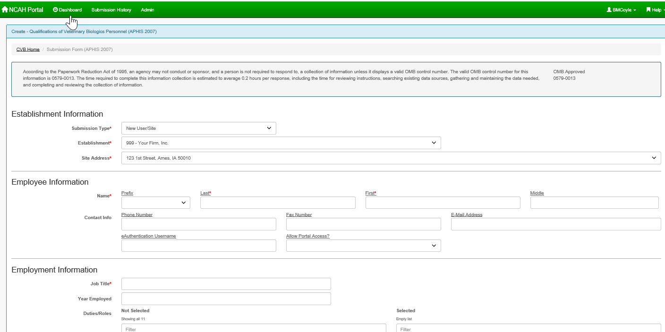Screen dimensions: 665x332
Task: Open the Submission History page
Action: pyautogui.click(x=111, y=10)
